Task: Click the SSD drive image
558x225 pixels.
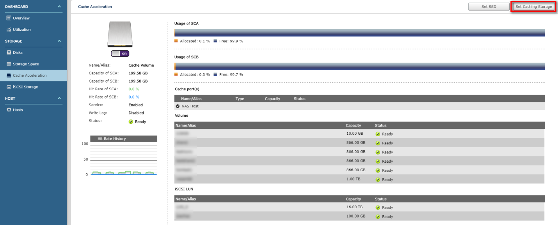Action: tap(120, 35)
